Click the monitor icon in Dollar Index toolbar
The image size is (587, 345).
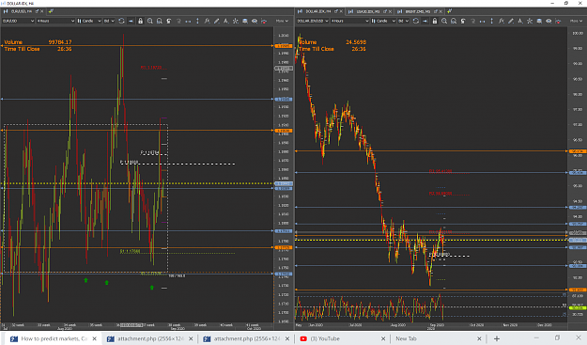539,21
